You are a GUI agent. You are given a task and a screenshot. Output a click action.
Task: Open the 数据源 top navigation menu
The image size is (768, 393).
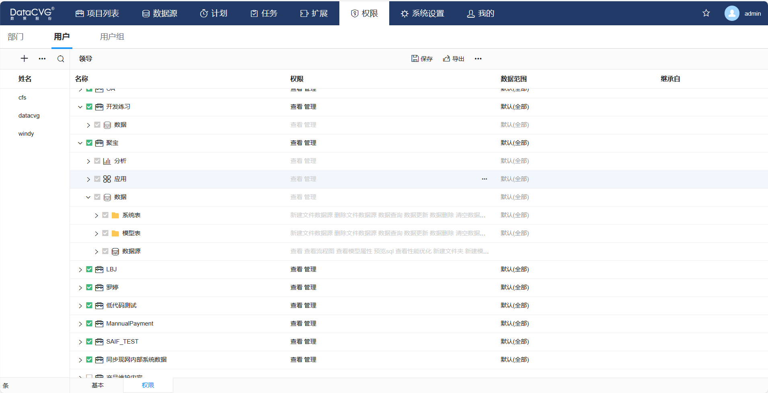point(160,13)
